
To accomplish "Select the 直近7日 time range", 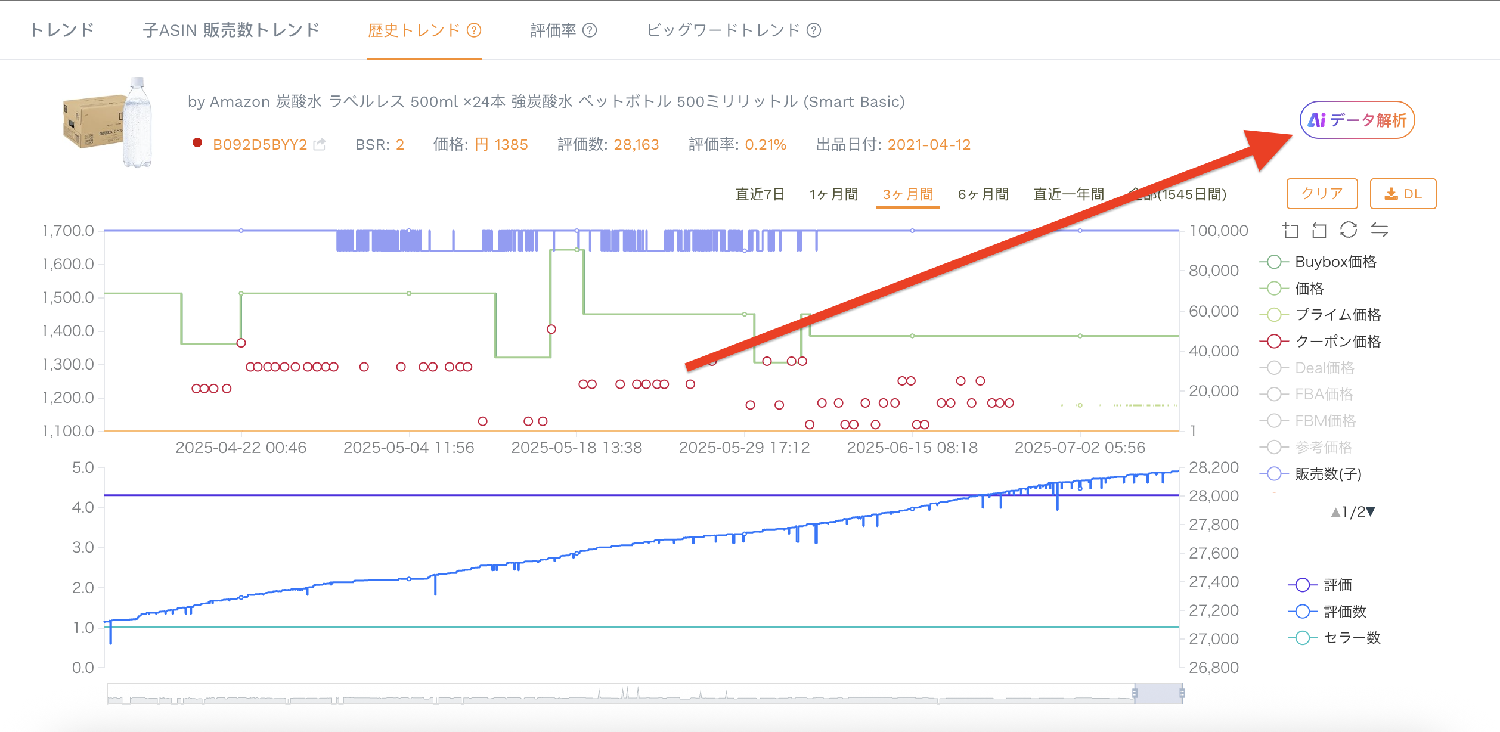I will pos(760,194).
